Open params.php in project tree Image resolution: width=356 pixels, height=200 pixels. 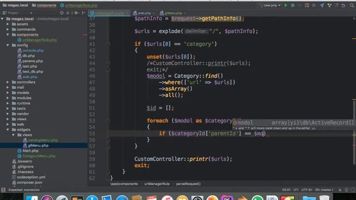pos(33,61)
